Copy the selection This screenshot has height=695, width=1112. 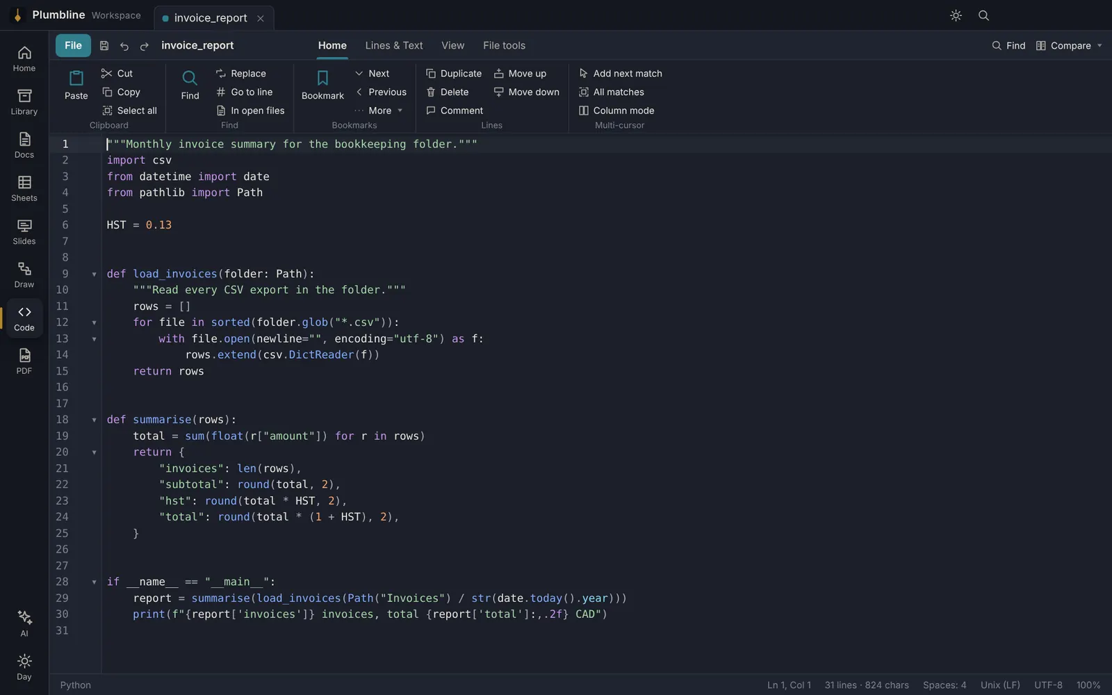(121, 92)
